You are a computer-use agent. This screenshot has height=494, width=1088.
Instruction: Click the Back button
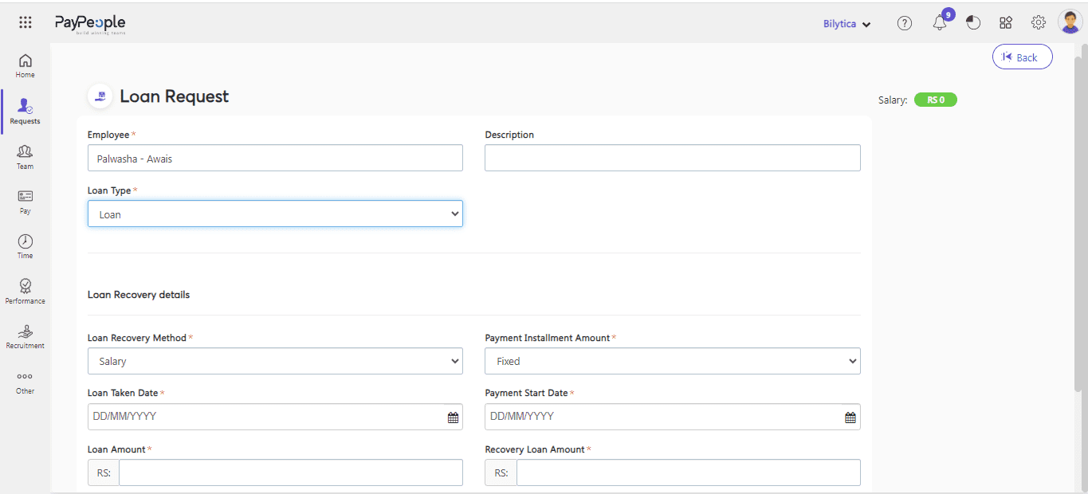click(x=1022, y=57)
